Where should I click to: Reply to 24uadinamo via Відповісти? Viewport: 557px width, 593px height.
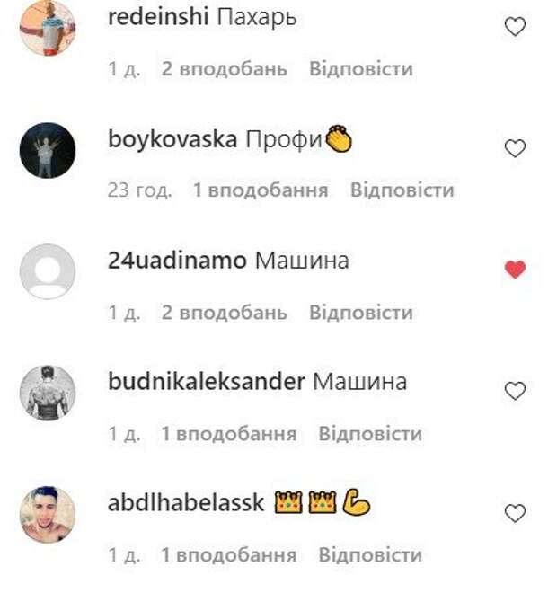(x=361, y=313)
